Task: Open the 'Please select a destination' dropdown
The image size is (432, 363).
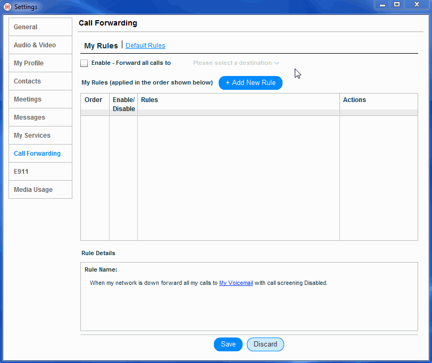Action: click(x=236, y=63)
